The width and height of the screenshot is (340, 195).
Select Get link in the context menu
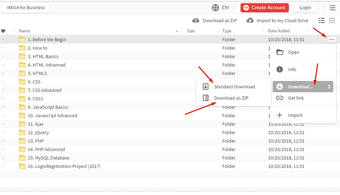(303, 98)
